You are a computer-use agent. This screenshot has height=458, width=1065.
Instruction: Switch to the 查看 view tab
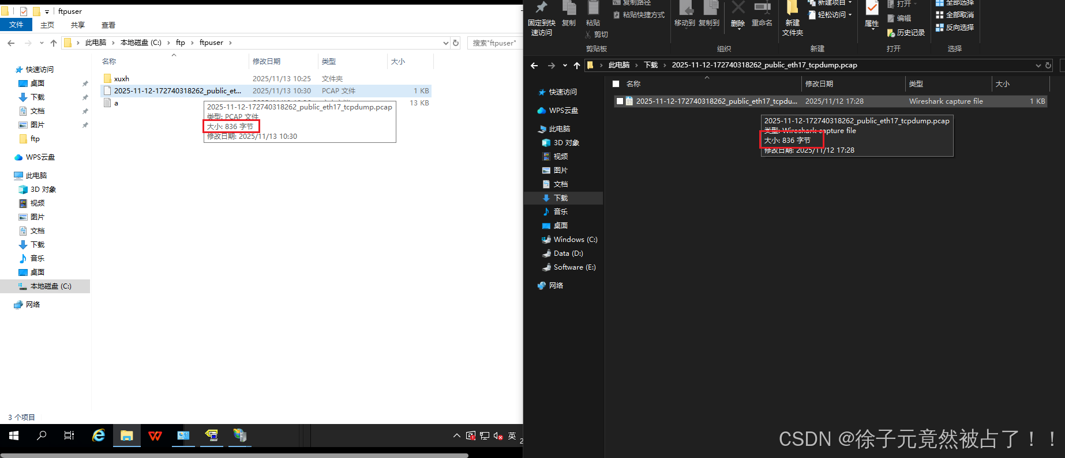[108, 25]
